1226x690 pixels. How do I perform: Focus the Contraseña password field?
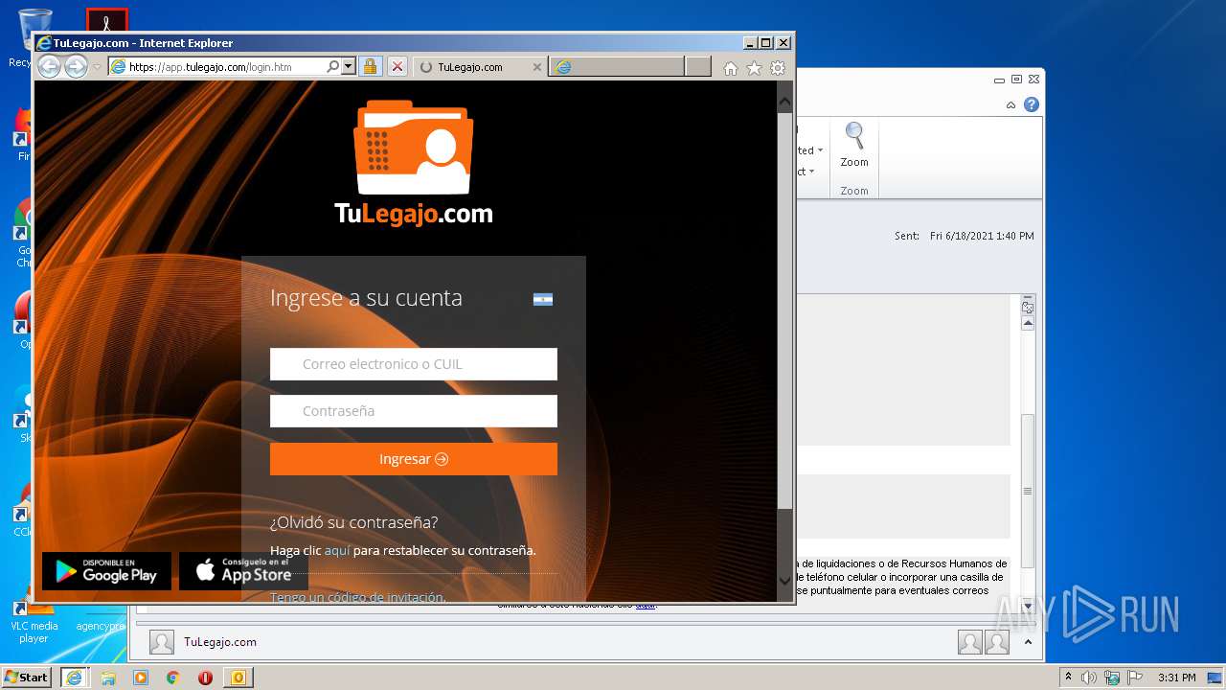(414, 411)
